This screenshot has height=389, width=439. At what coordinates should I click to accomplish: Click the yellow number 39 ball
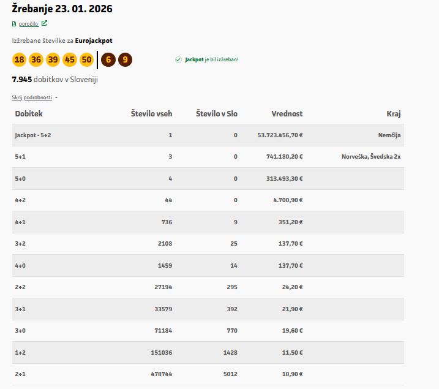point(53,59)
